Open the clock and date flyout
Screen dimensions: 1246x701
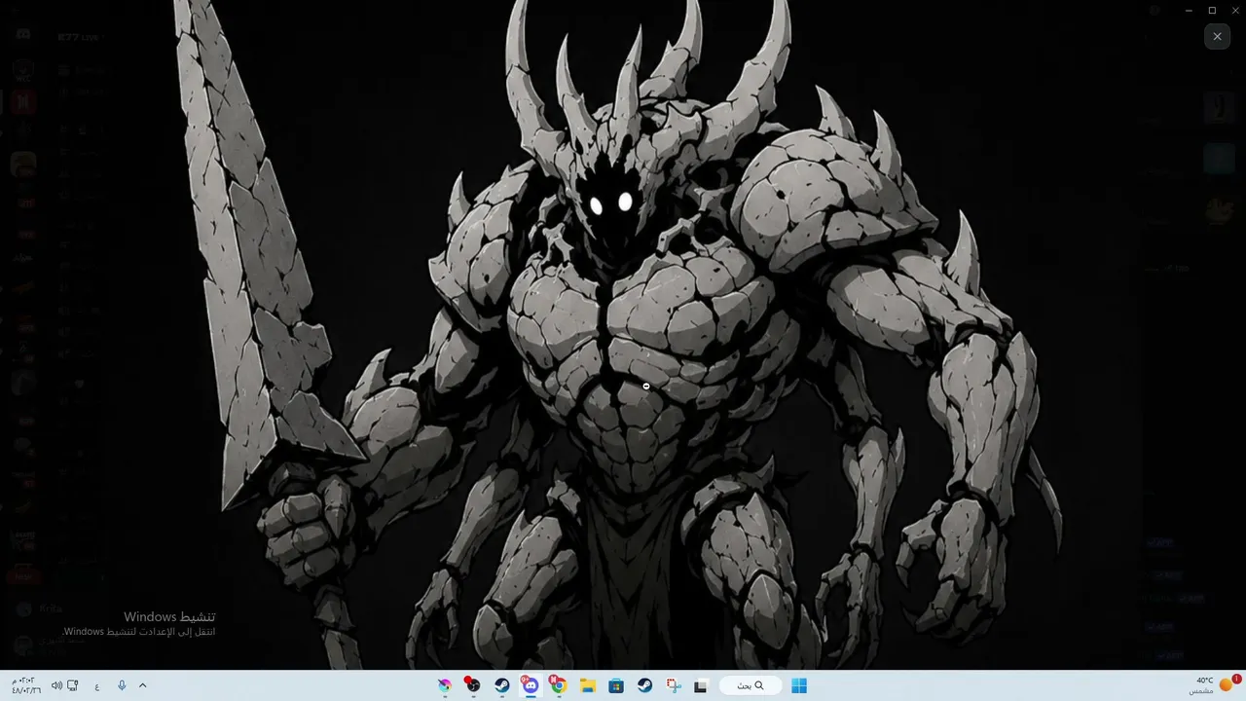25,685
